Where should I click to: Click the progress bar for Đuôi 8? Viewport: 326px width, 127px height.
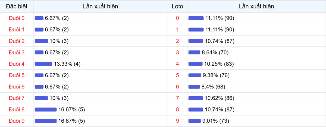pyautogui.click(x=46, y=110)
